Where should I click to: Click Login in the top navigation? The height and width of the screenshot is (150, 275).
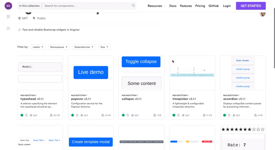[x=227, y=6]
